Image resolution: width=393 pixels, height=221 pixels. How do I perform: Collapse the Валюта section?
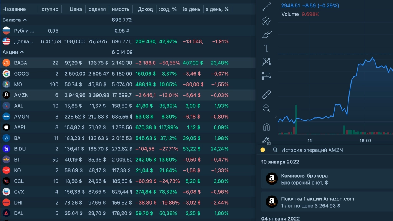point(25,20)
